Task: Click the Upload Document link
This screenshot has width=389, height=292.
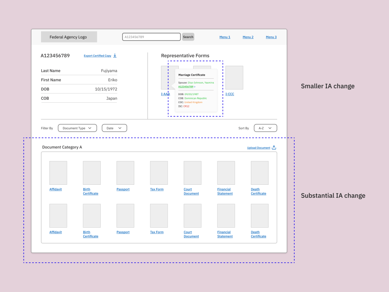Action: 259,148
